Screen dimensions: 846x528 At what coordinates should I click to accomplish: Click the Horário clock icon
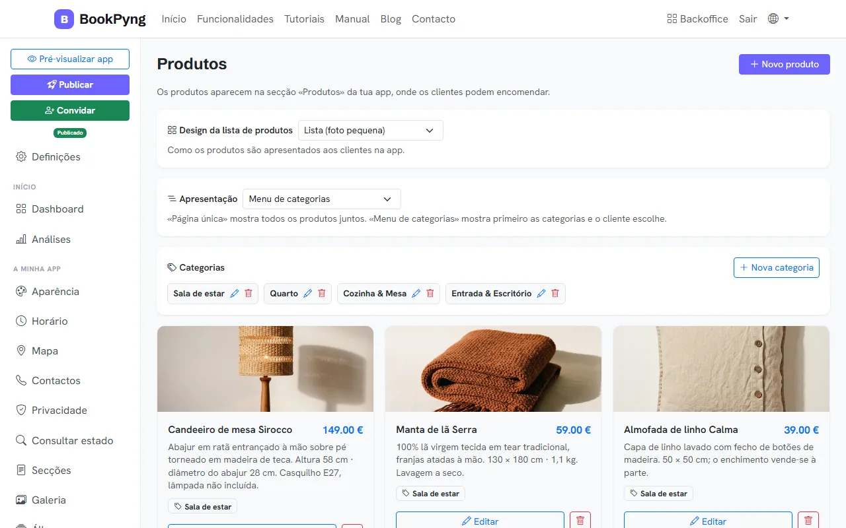click(20, 321)
